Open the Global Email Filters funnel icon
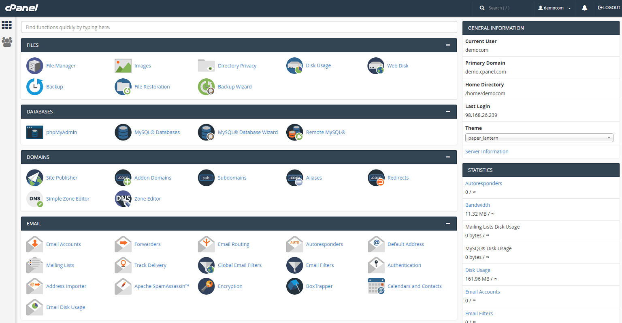 point(206,265)
